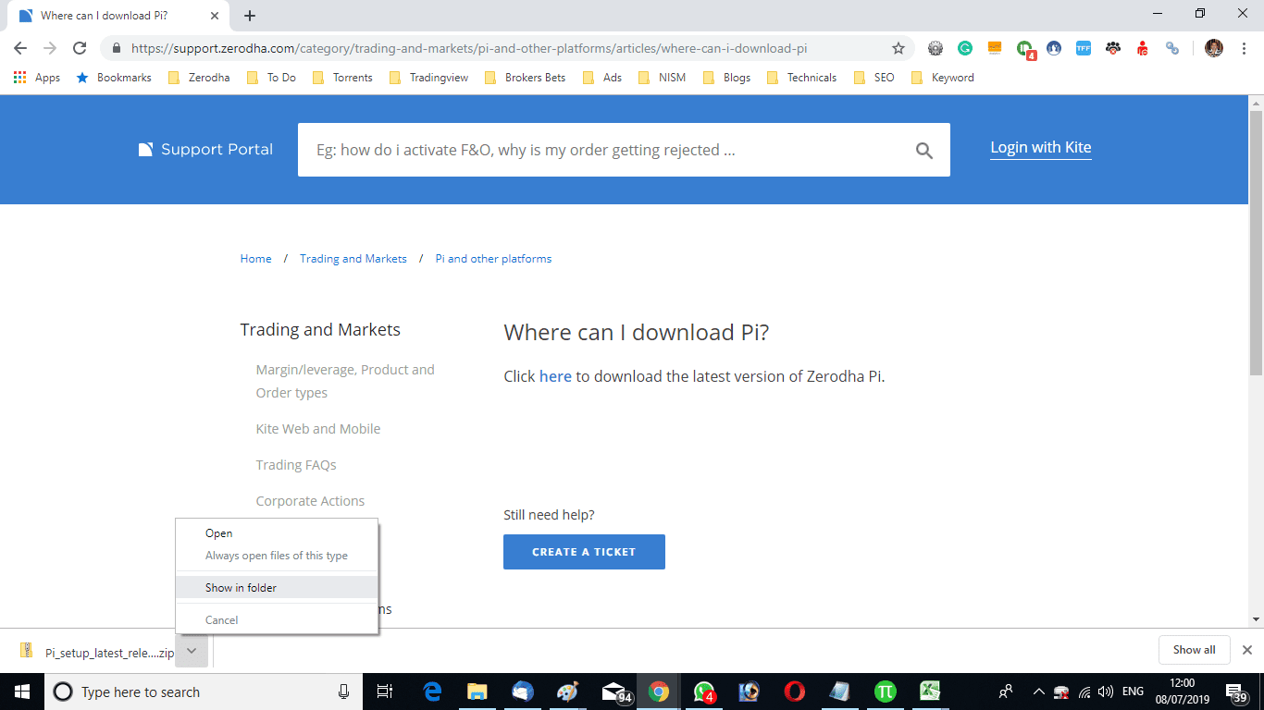Open the NISM bookmarks folder
The image size is (1264, 710).
[662, 78]
